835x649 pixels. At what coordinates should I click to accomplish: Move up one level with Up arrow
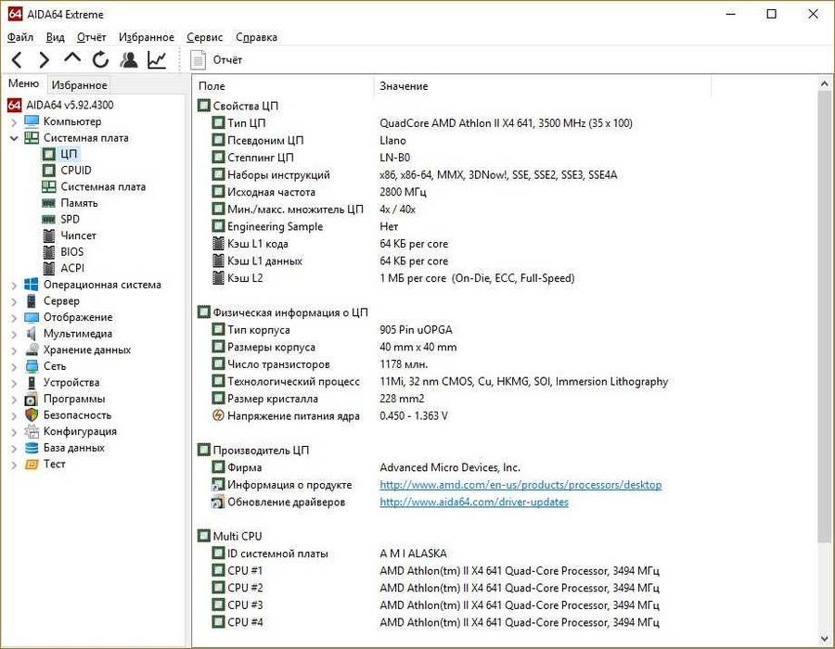[x=72, y=58]
